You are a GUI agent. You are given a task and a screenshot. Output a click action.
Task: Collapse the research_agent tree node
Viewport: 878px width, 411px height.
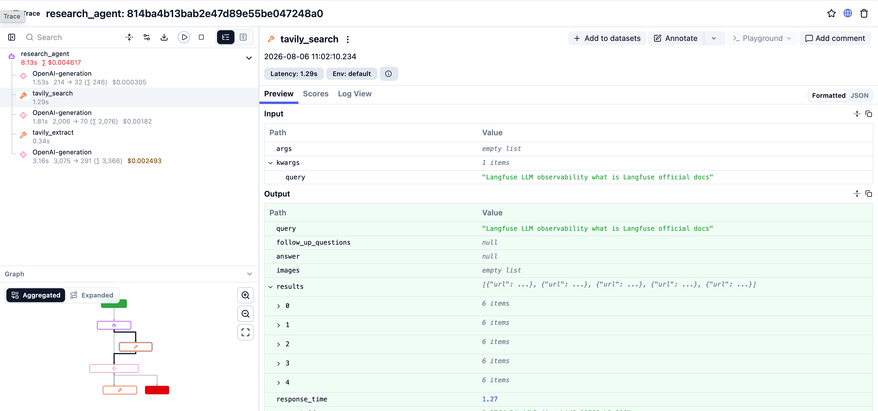coord(249,58)
